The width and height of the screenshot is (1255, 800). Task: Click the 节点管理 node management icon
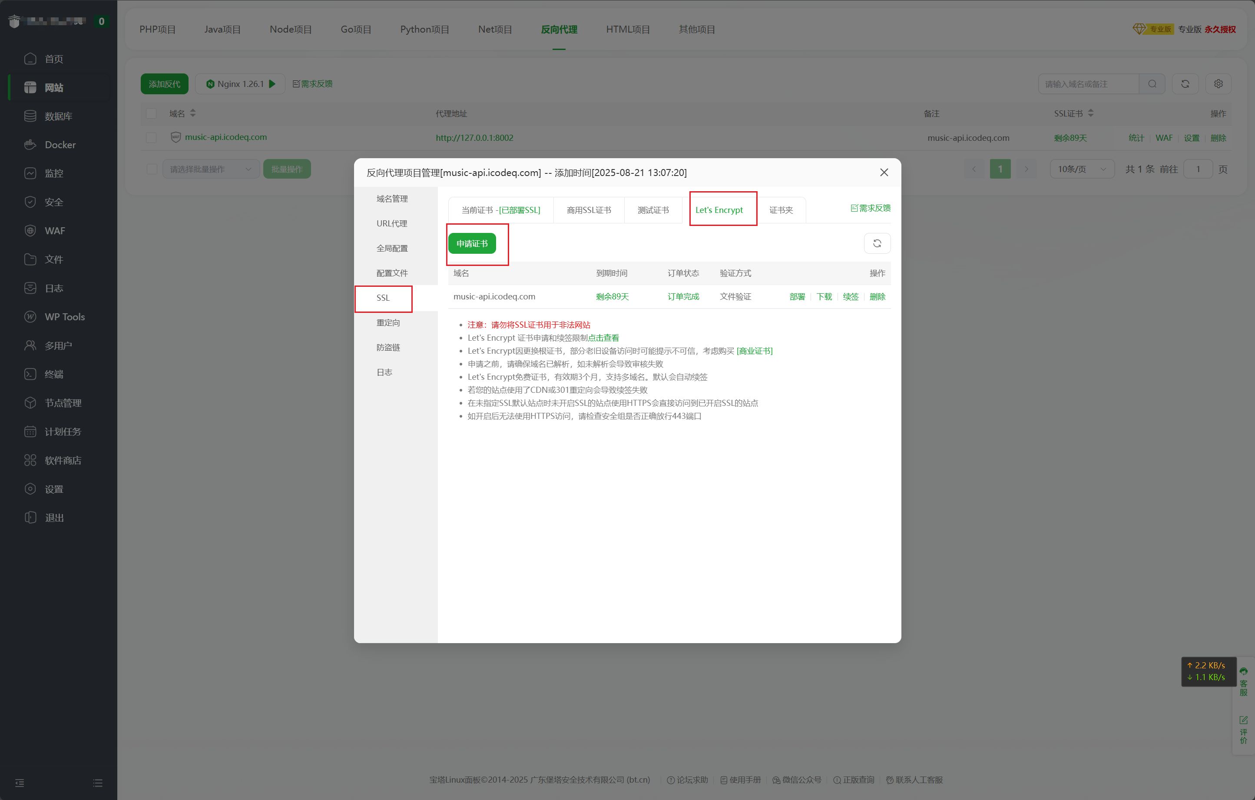30,403
